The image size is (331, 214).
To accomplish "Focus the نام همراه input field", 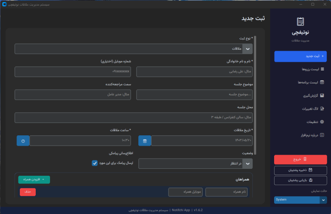I will (226, 192).
